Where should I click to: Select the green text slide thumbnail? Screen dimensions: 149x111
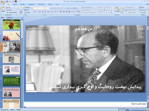click(x=11, y=81)
